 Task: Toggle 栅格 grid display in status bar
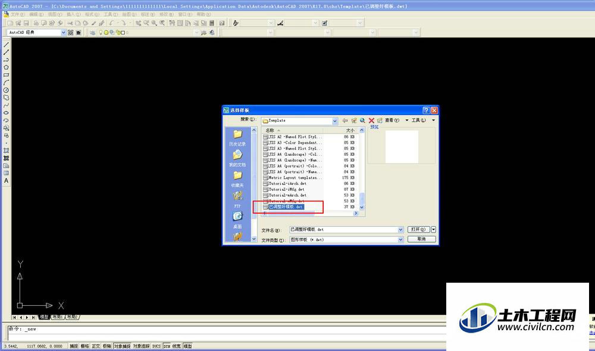85,346
